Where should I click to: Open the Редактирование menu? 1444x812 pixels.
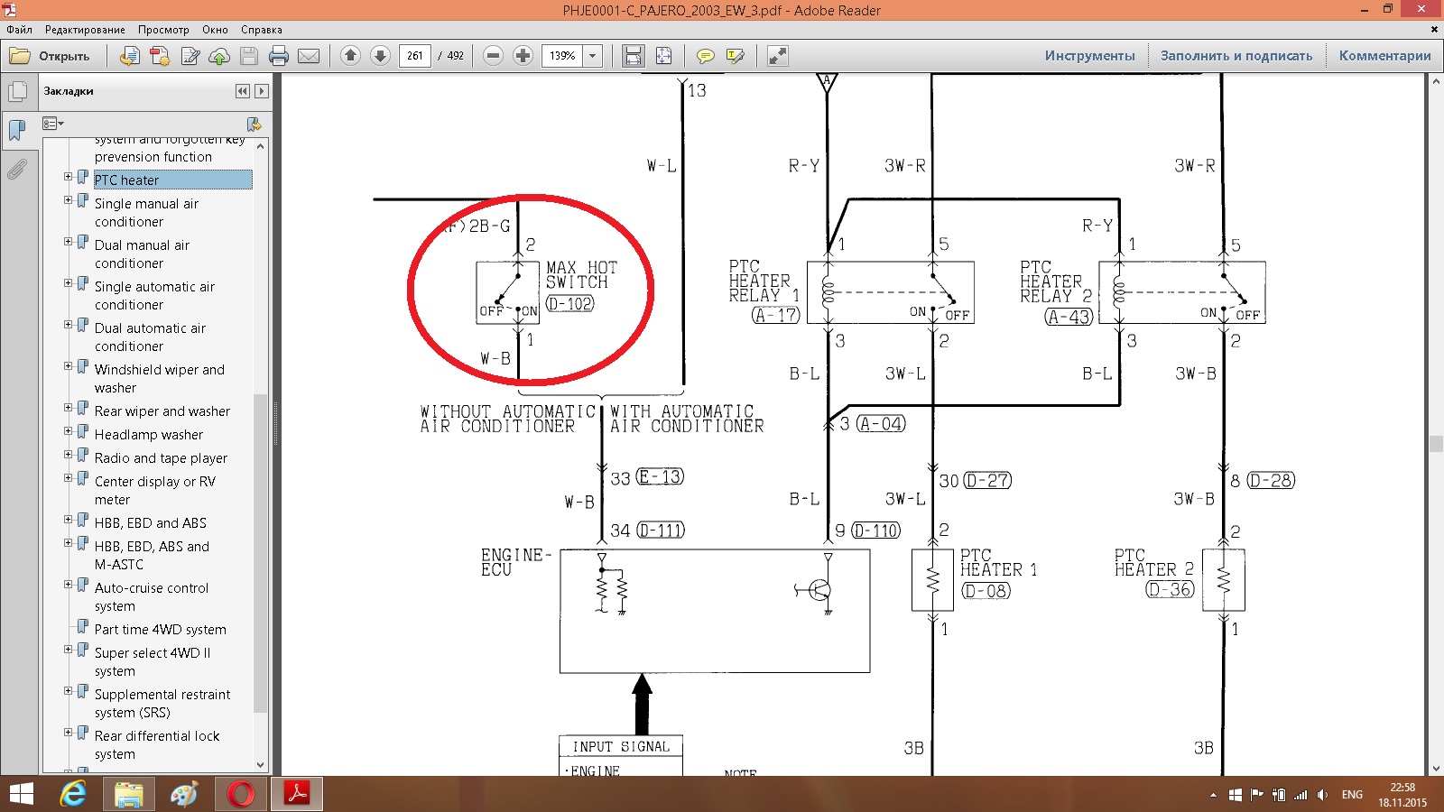pos(85,30)
